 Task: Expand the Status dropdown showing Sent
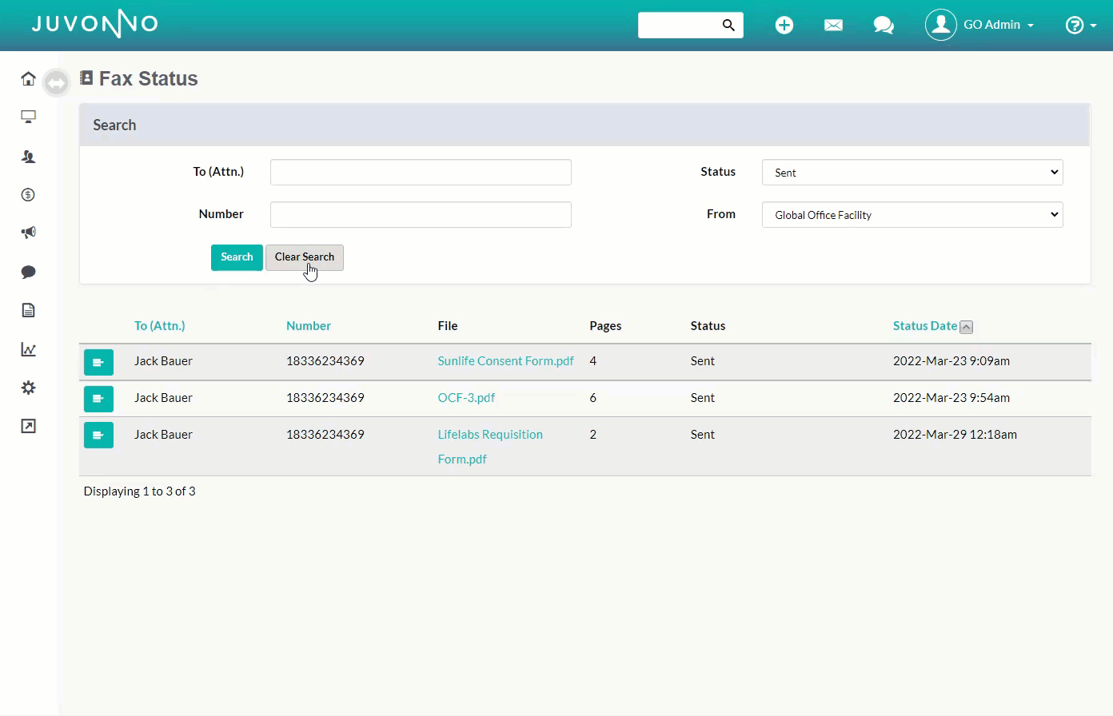(x=912, y=173)
